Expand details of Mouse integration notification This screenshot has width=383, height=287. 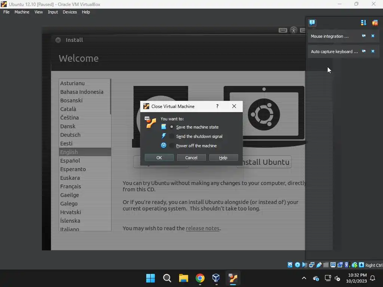click(364, 36)
